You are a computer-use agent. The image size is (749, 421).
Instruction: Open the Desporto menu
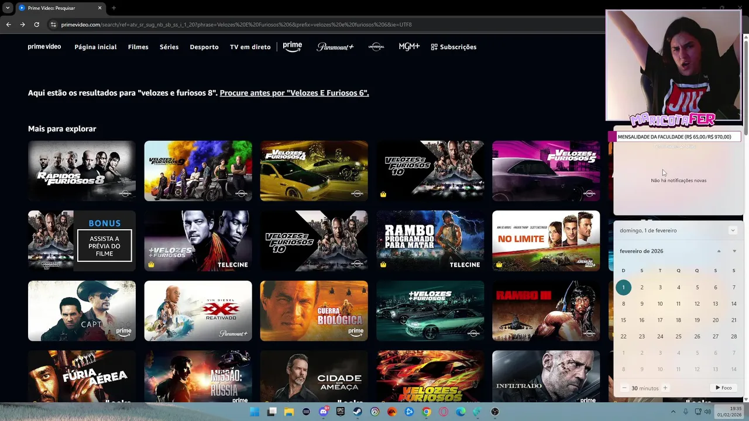click(204, 47)
